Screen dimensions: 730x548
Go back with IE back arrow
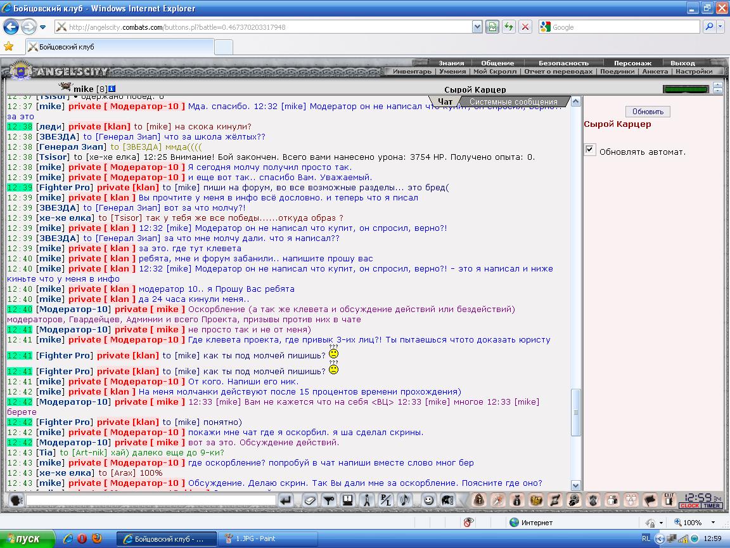click(x=11, y=27)
